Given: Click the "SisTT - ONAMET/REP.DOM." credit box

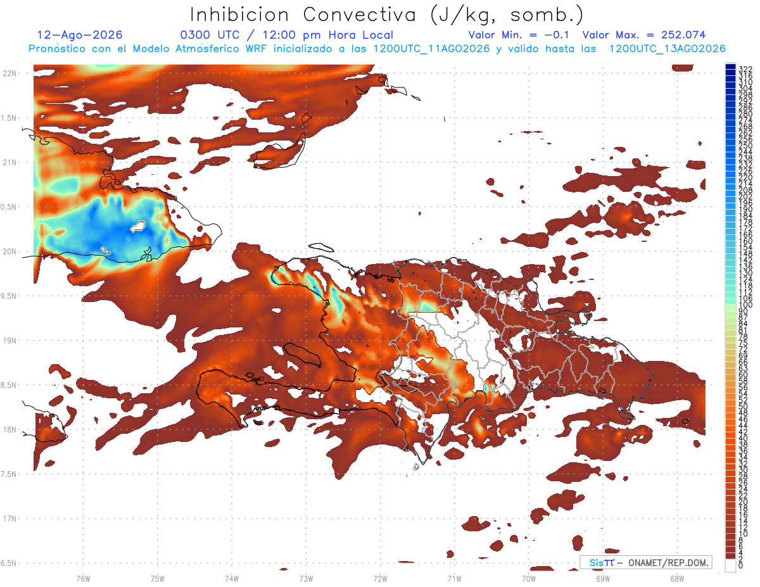Looking at the screenshot, I should [646, 562].
